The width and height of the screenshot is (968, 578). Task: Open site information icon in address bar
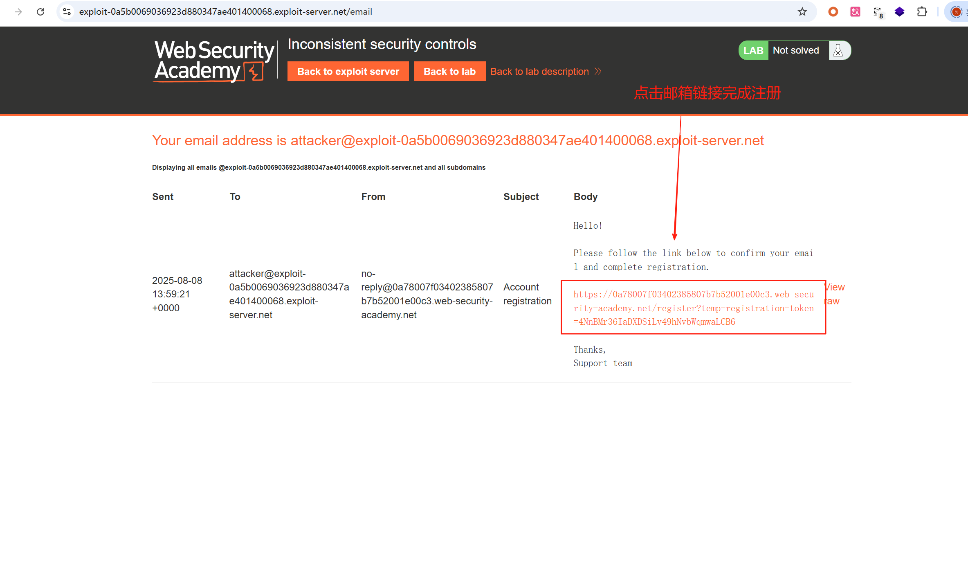(67, 12)
